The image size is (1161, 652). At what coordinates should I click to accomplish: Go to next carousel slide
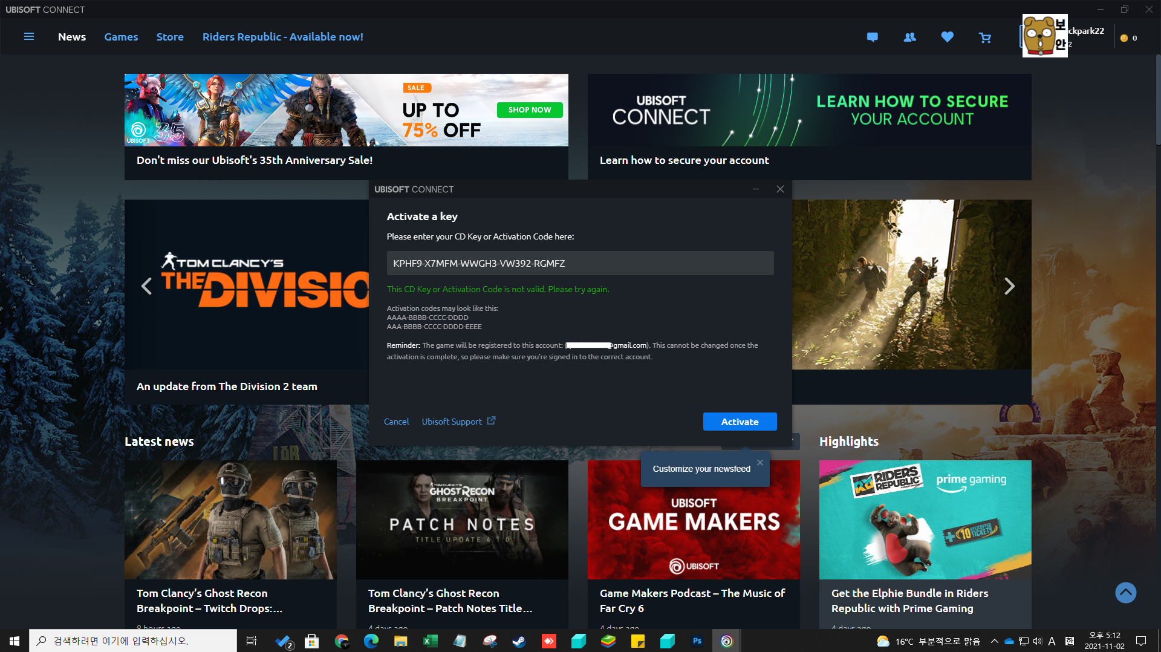tap(1009, 286)
